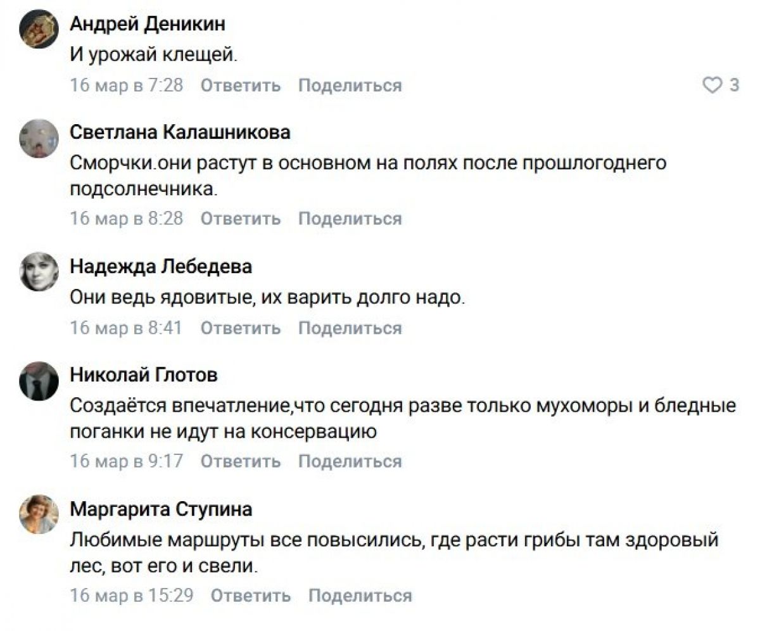
Task: Click Маргарита Ступина's avatar photo
Action: pos(39,514)
